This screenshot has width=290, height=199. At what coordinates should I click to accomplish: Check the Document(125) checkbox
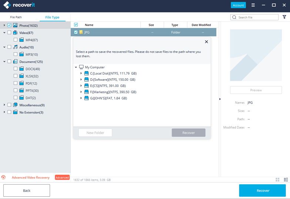(9, 61)
